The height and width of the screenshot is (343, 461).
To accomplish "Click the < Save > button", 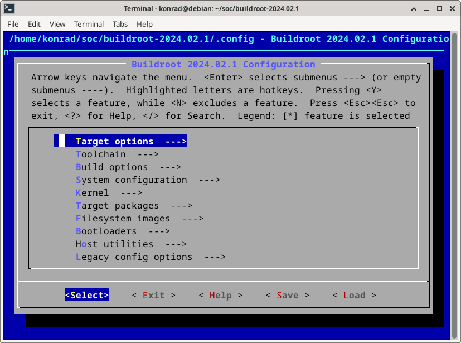I will click(x=287, y=295).
